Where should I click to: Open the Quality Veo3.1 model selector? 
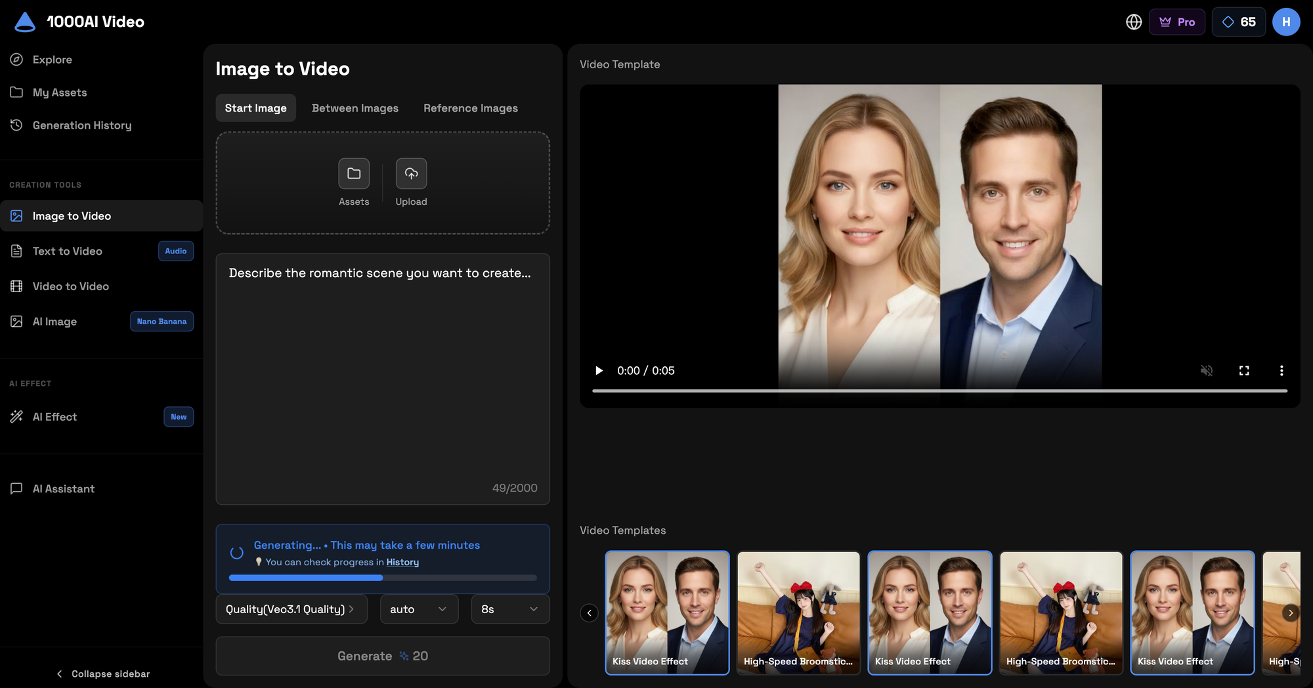(x=291, y=609)
